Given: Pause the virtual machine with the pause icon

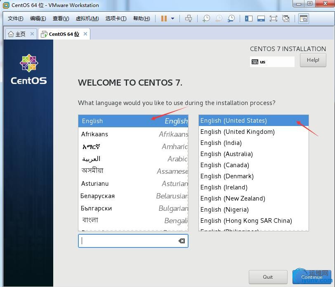Looking at the screenshot, I should (164, 19).
